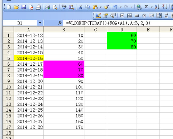Click the Insert Function fx button
Image resolution: width=173 pixels, height=139 pixels.
pos(60,23)
